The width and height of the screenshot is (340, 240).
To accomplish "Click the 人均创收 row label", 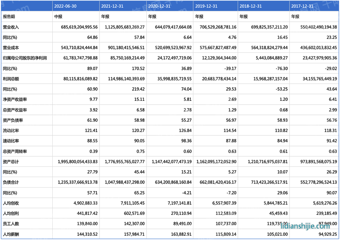I will coord(11,203).
